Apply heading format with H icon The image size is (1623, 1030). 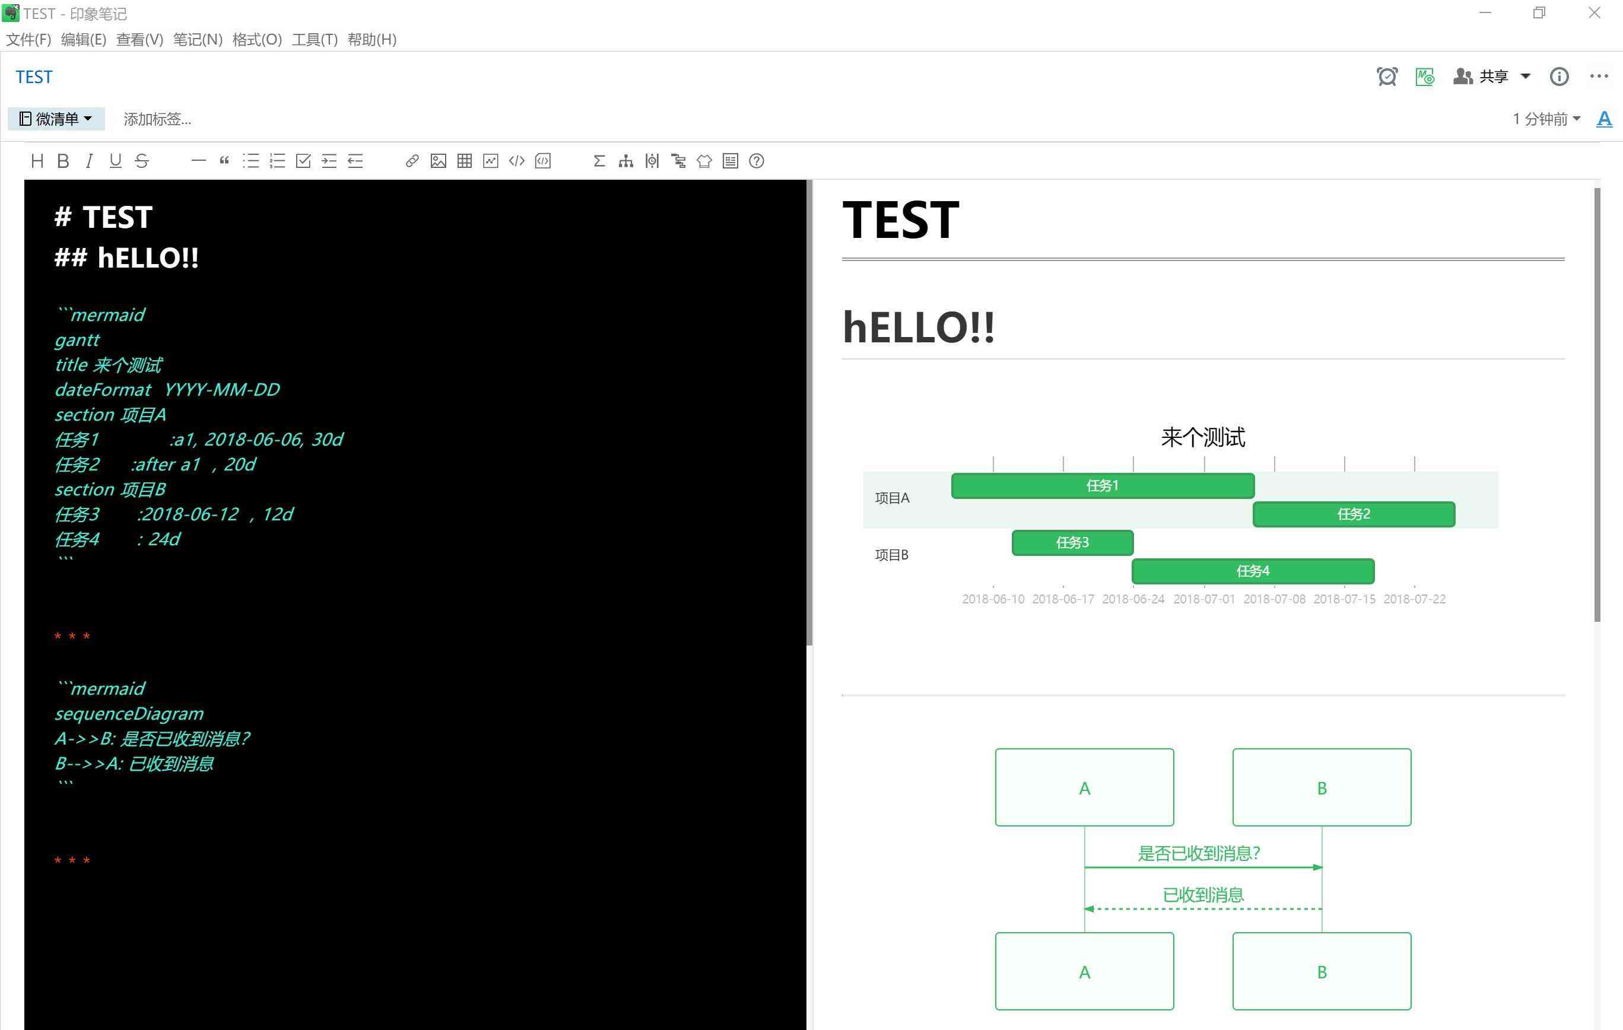coord(37,161)
